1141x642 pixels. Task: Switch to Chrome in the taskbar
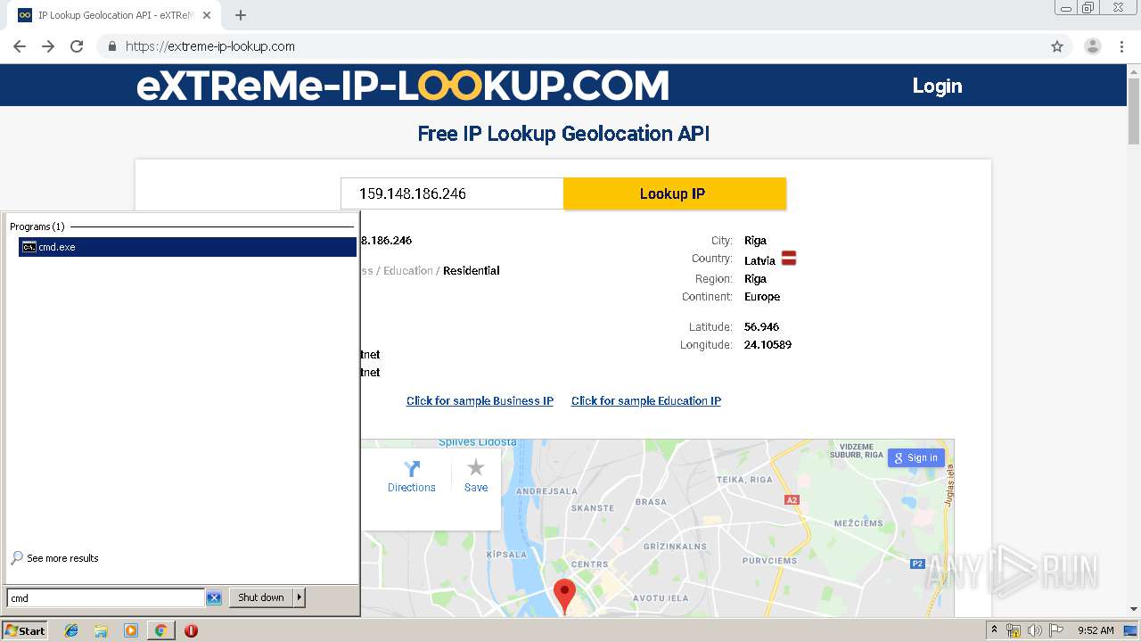click(x=160, y=630)
